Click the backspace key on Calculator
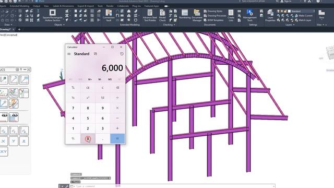The image size is (334, 188). coord(117,88)
